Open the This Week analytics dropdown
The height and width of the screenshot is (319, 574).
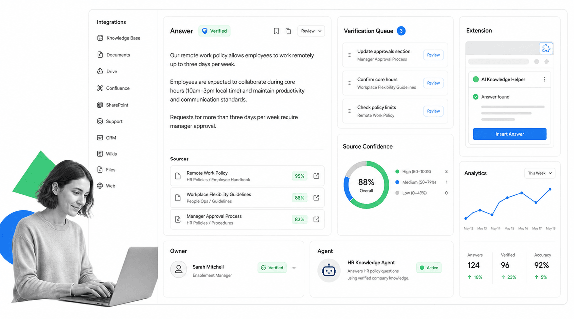click(x=540, y=173)
